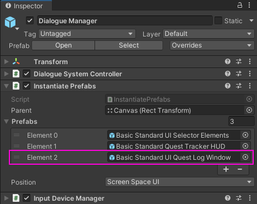The image size is (257, 204).
Task: Expand the Dialogue System Controller component
Action: 6,74
